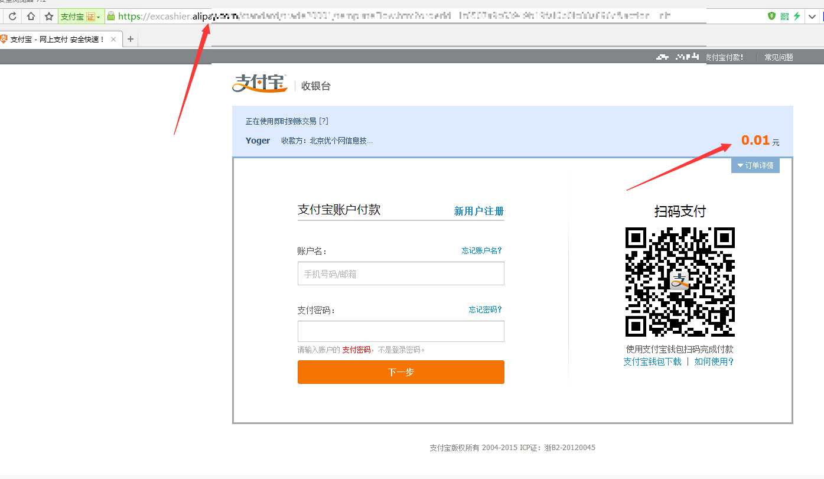Click the ICP证 copyright footer text
Viewport: 824px width, 479px height.
click(513, 448)
